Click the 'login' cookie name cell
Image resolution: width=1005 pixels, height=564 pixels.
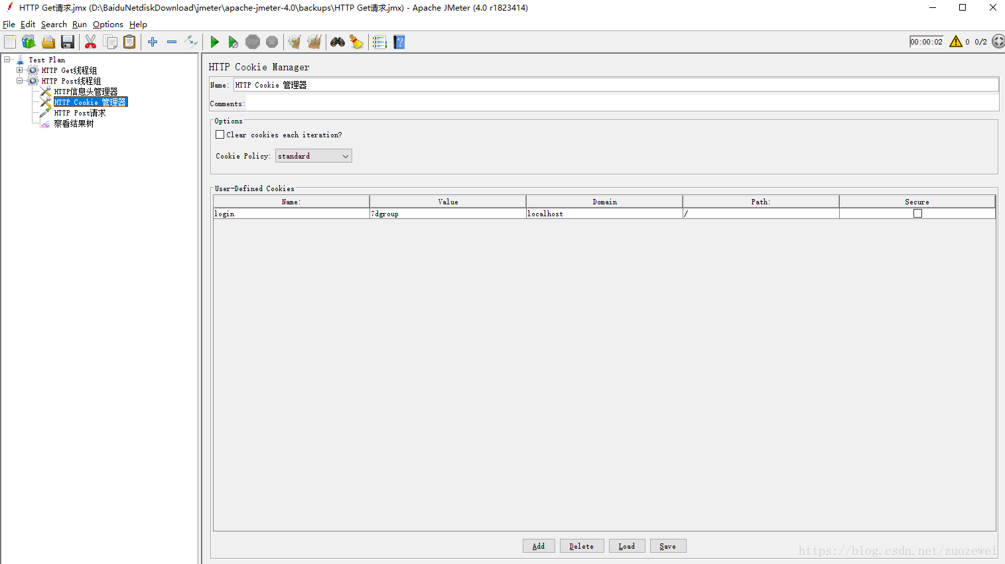(x=291, y=214)
